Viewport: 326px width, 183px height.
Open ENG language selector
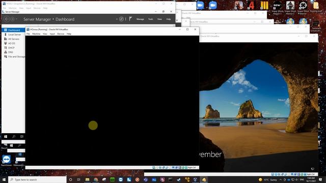point(302,179)
